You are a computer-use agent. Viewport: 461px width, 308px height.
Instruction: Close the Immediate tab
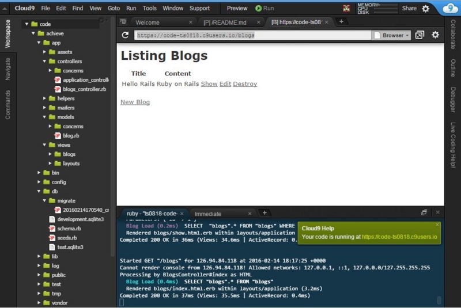pyautogui.click(x=250, y=214)
